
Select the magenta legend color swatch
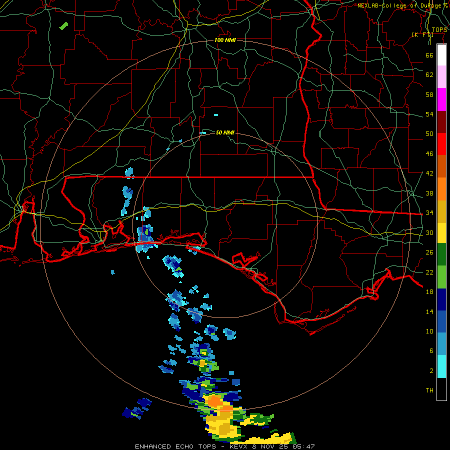click(441, 99)
